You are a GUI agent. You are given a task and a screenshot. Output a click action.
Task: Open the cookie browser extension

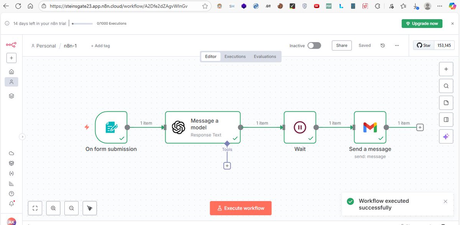pyautogui.click(x=281, y=6)
